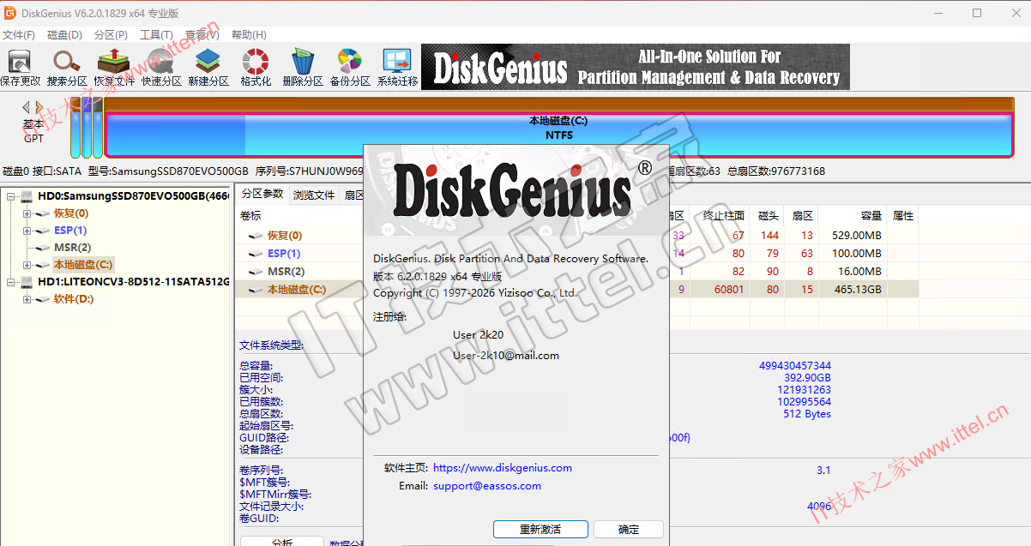
Task: Switch to the 分区参数 tab
Action: (x=262, y=194)
